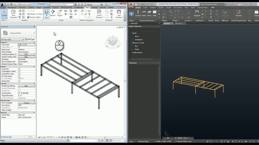Image resolution: width=259 pixels, height=145 pixels.
Task: Click the React Structures application logo
Action: pos(131,5)
